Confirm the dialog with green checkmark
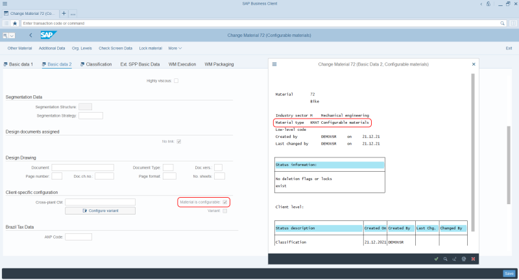 click(x=436, y=259)
